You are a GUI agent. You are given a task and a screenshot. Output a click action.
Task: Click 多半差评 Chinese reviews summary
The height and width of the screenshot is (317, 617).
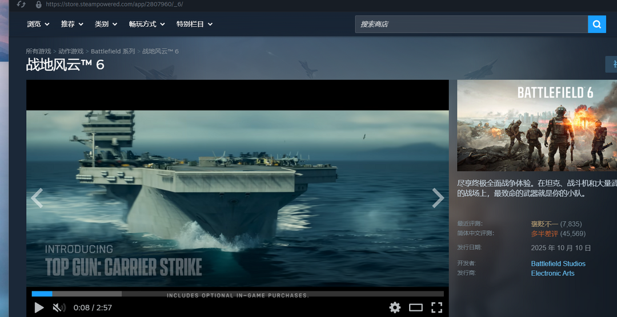tap(544, 234)
